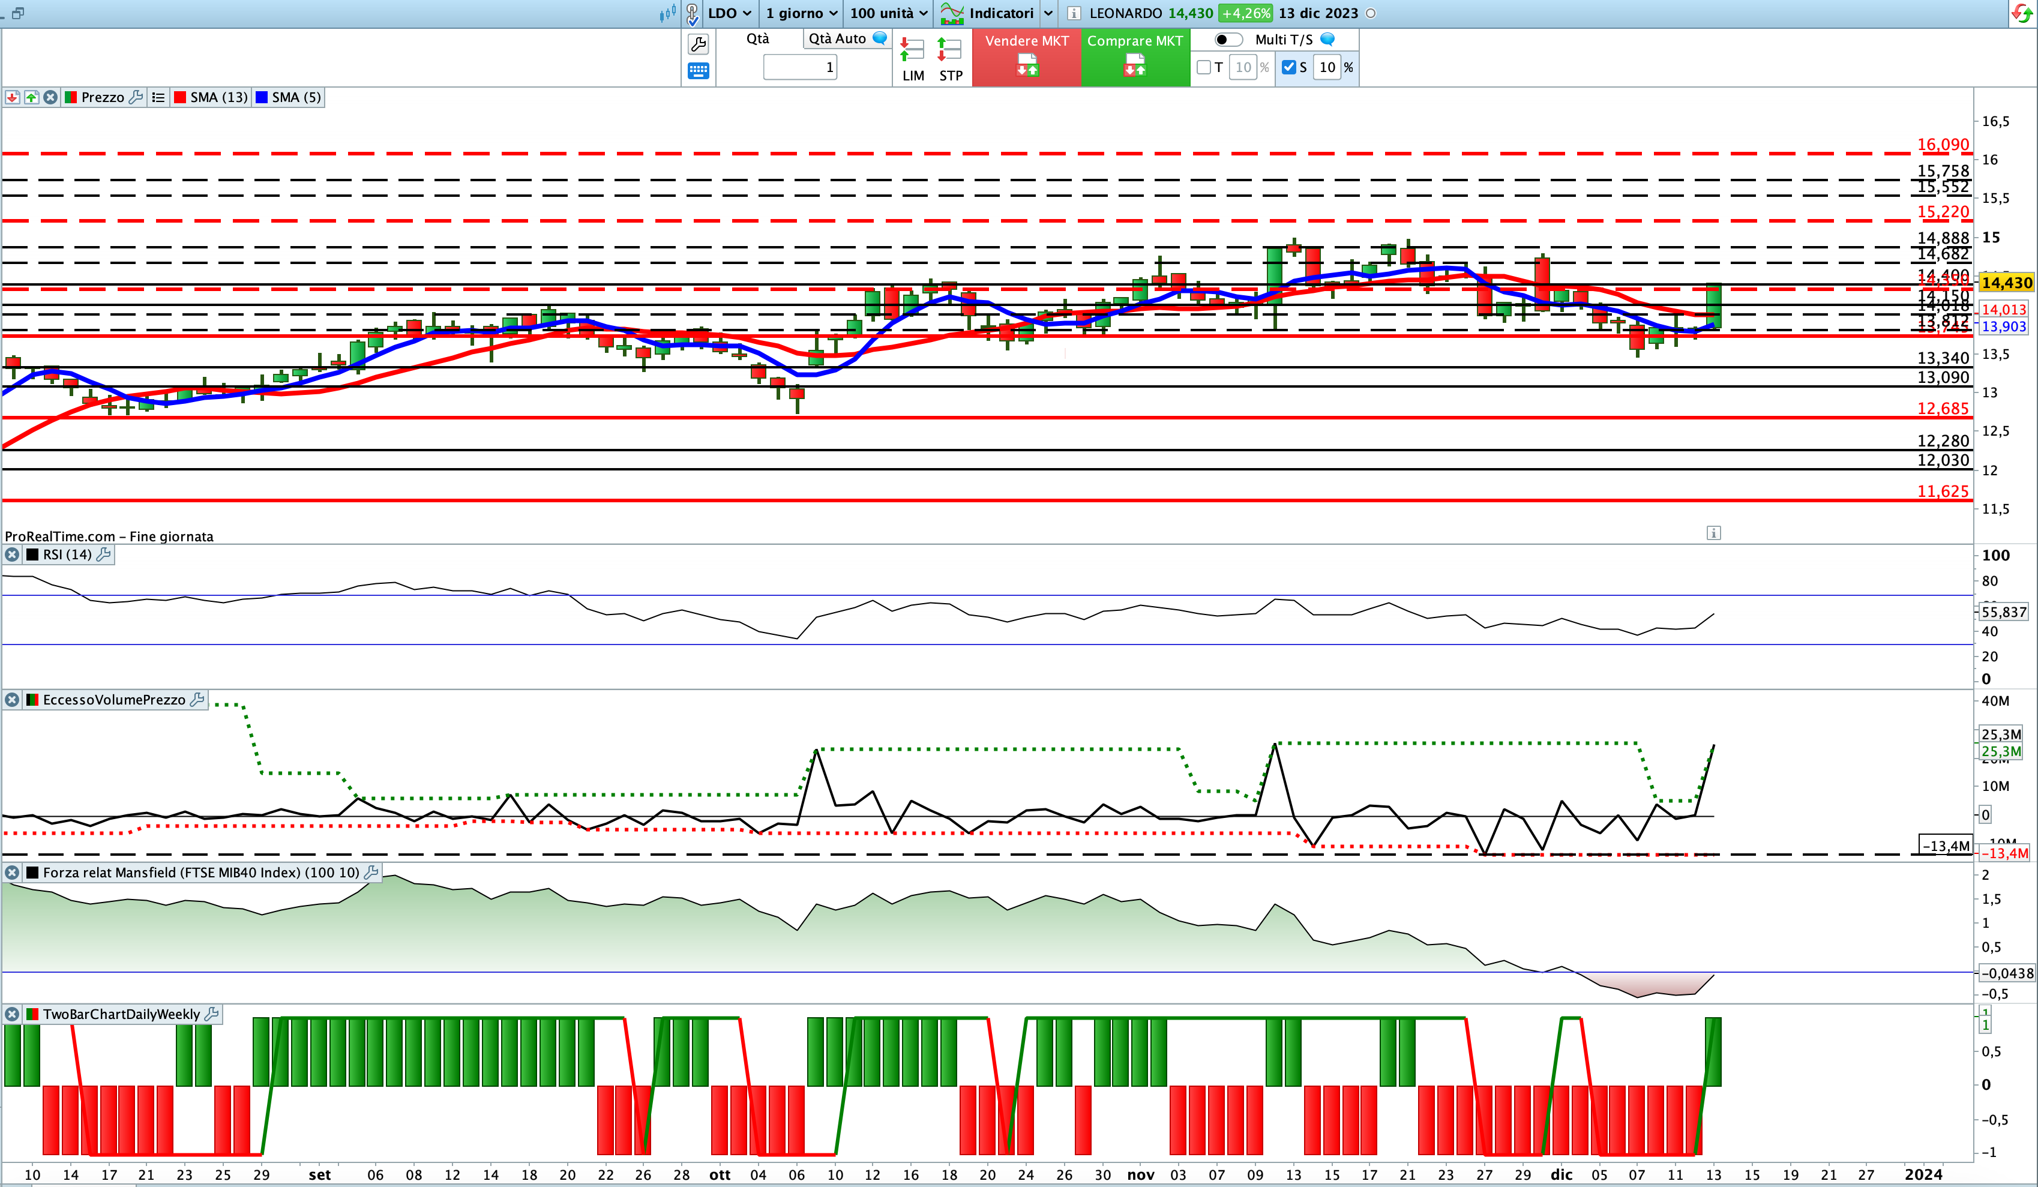Click the -0,0438 Mansfield value tag

[x=2006, y=973]
